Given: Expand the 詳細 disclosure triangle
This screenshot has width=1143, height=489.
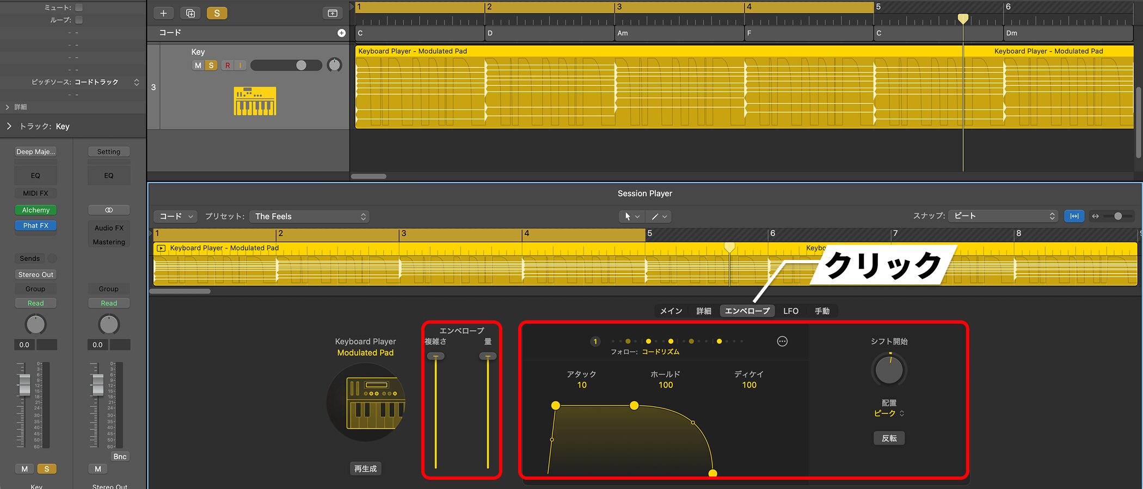Looking at the screenshot, I should tap(8, 107).
